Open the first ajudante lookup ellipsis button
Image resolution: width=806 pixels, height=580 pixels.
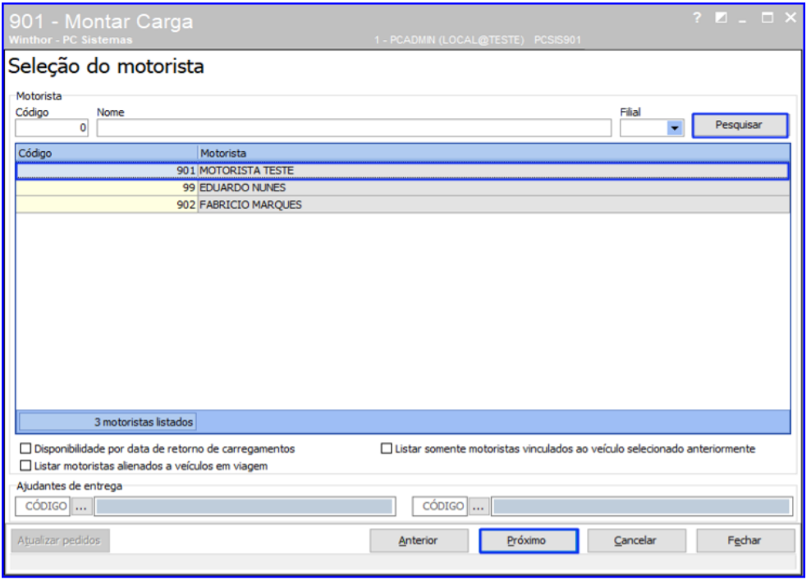pos(81,506)
